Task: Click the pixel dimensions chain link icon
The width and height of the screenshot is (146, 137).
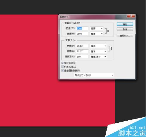Action: [x=108, y=31]
